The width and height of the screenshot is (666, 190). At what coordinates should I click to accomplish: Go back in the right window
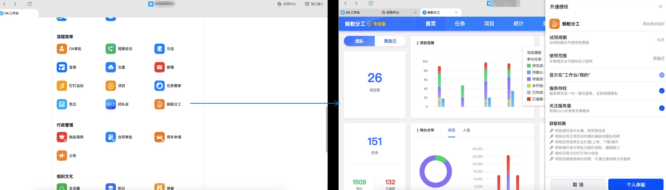tap(346, 3)
